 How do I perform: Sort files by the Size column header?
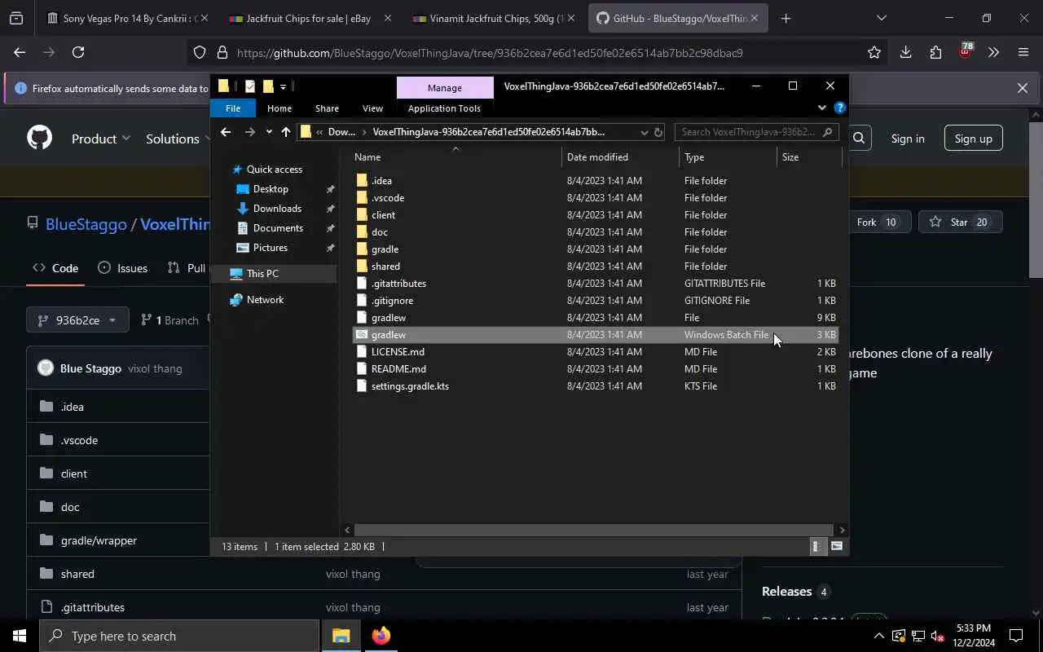click(x=808, y=157)
